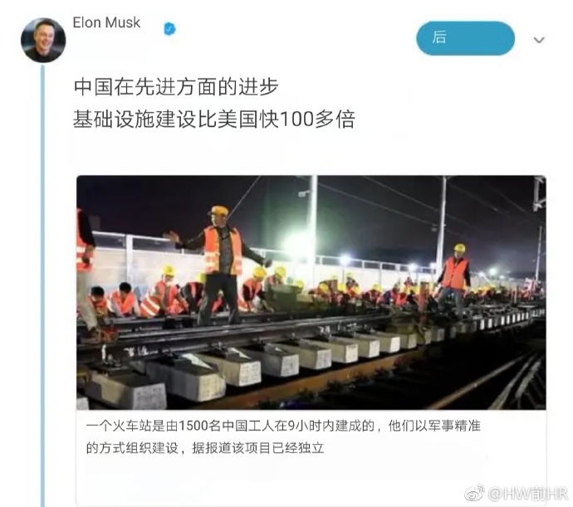Viewport: 573px width, 507px height.
Task: Open the railway construction photo
Action: (x=311, y=292)
